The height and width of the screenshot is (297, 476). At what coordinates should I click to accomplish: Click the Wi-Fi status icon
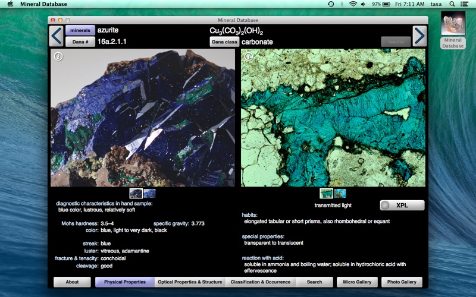[353, 4]
